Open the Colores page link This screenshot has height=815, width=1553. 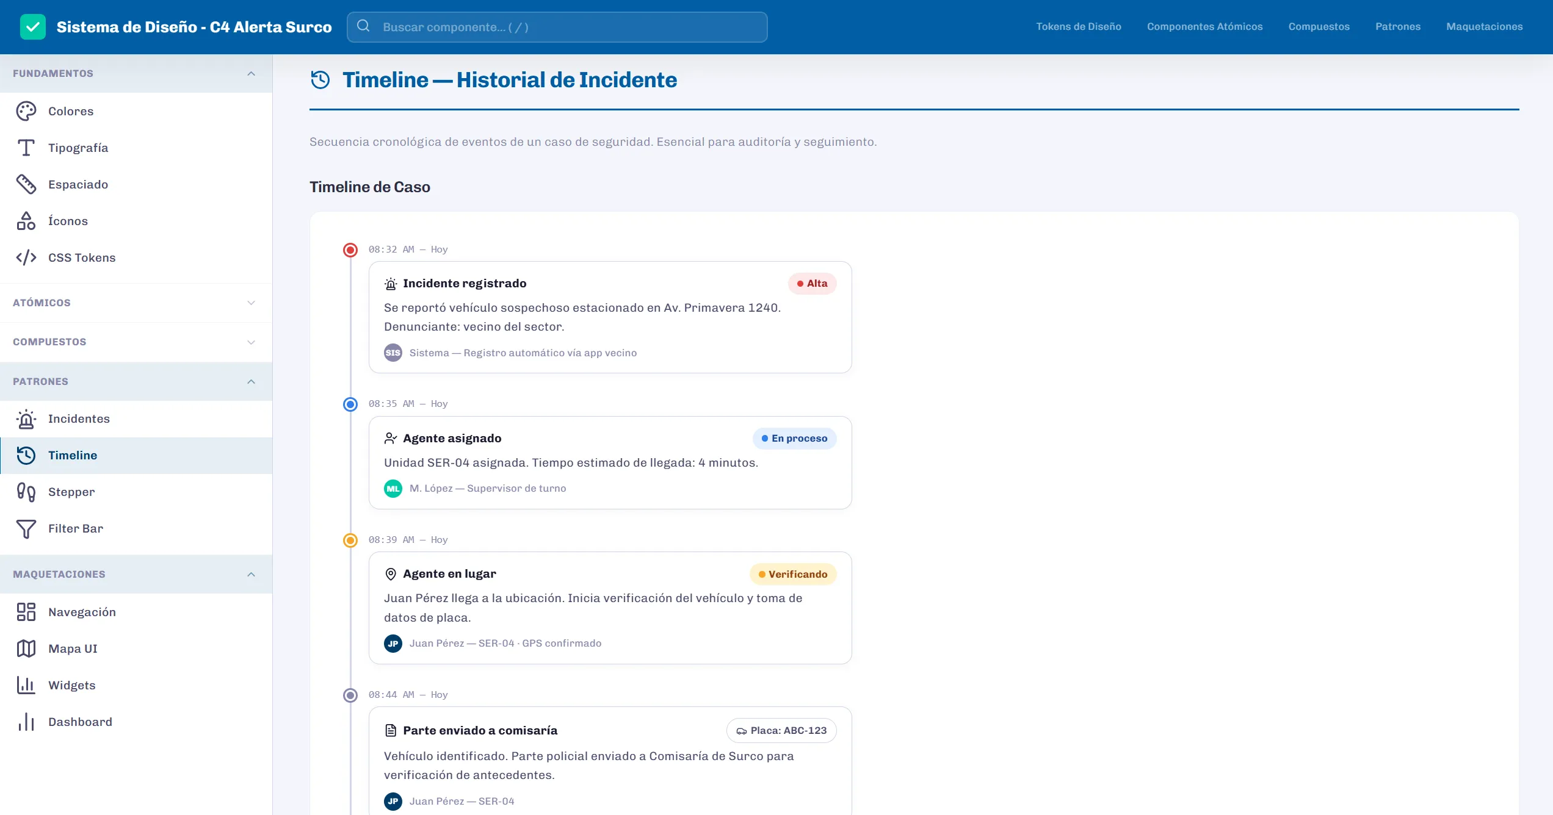pos(136,111)
